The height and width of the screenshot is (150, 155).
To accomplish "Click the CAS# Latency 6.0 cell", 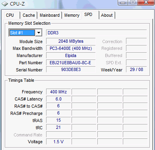I will coord(58,99).
